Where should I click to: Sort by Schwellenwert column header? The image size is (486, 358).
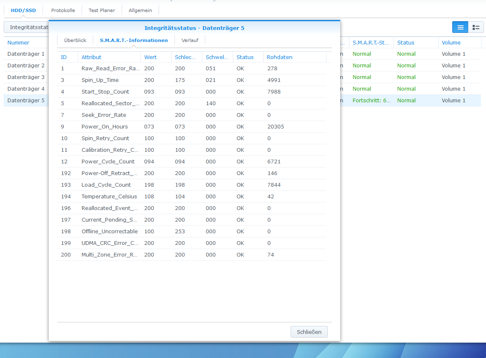[x=217, y=57]
